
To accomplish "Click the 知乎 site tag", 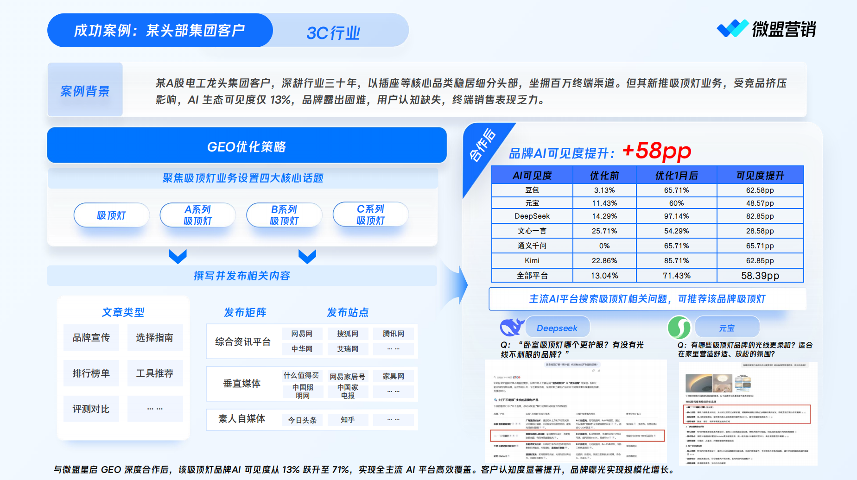I will click(348, 420).
